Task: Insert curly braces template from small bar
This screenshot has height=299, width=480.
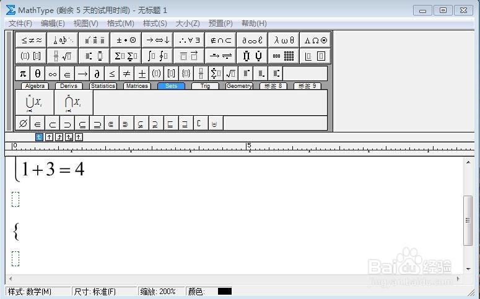Action: point(186,74)
